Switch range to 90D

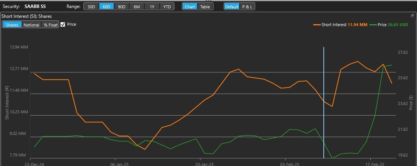pos(122,7)
